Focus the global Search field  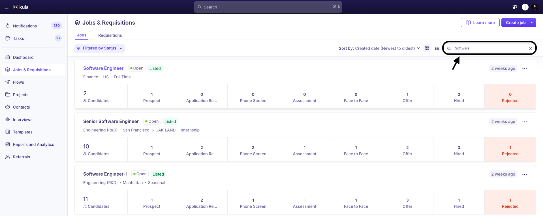(268, 7)
